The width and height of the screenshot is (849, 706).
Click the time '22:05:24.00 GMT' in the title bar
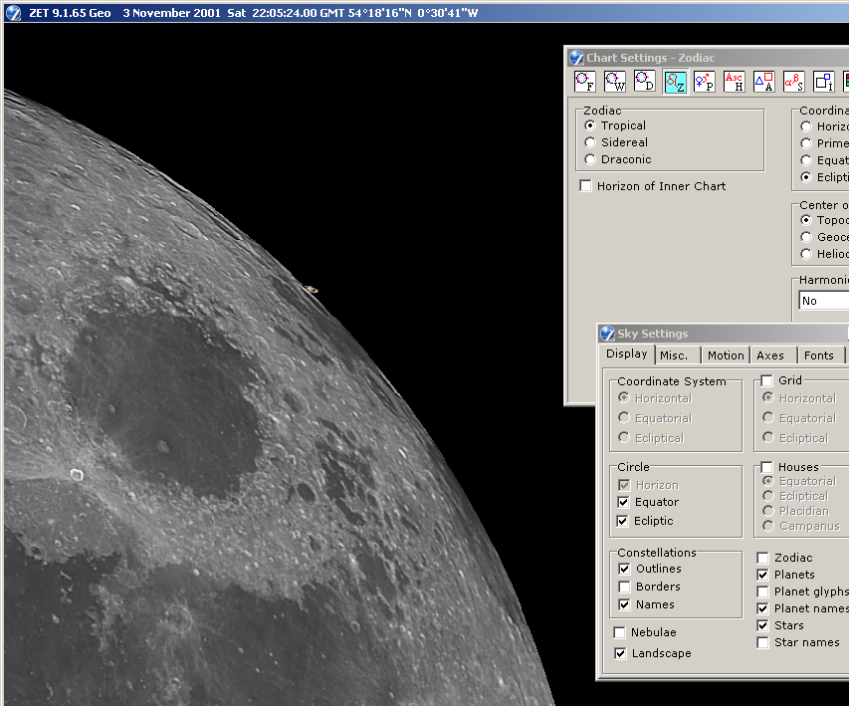tap(298, 13)
